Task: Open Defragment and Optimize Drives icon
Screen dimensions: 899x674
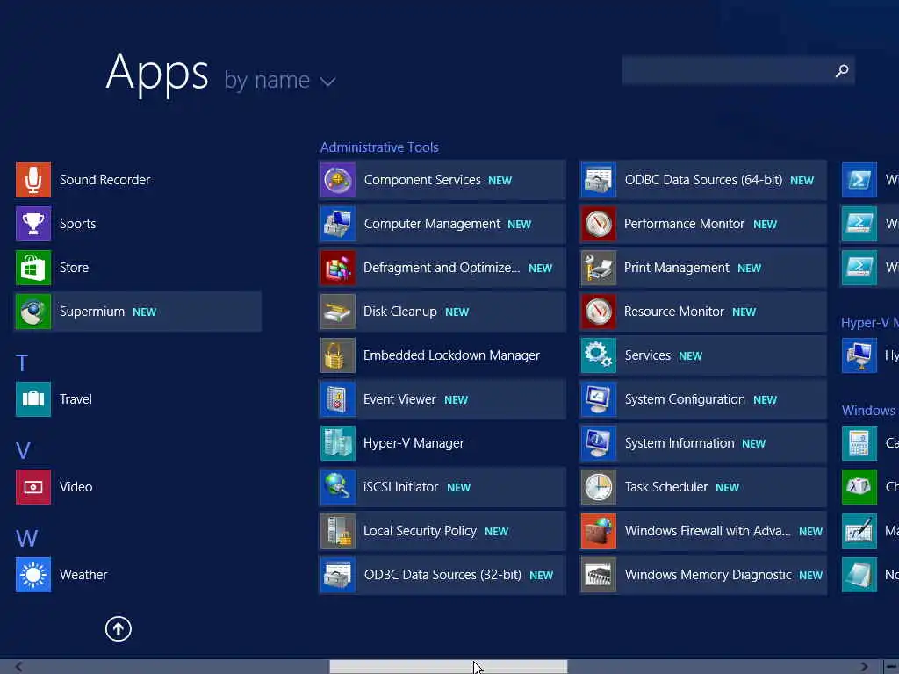Action: (338, 268)
